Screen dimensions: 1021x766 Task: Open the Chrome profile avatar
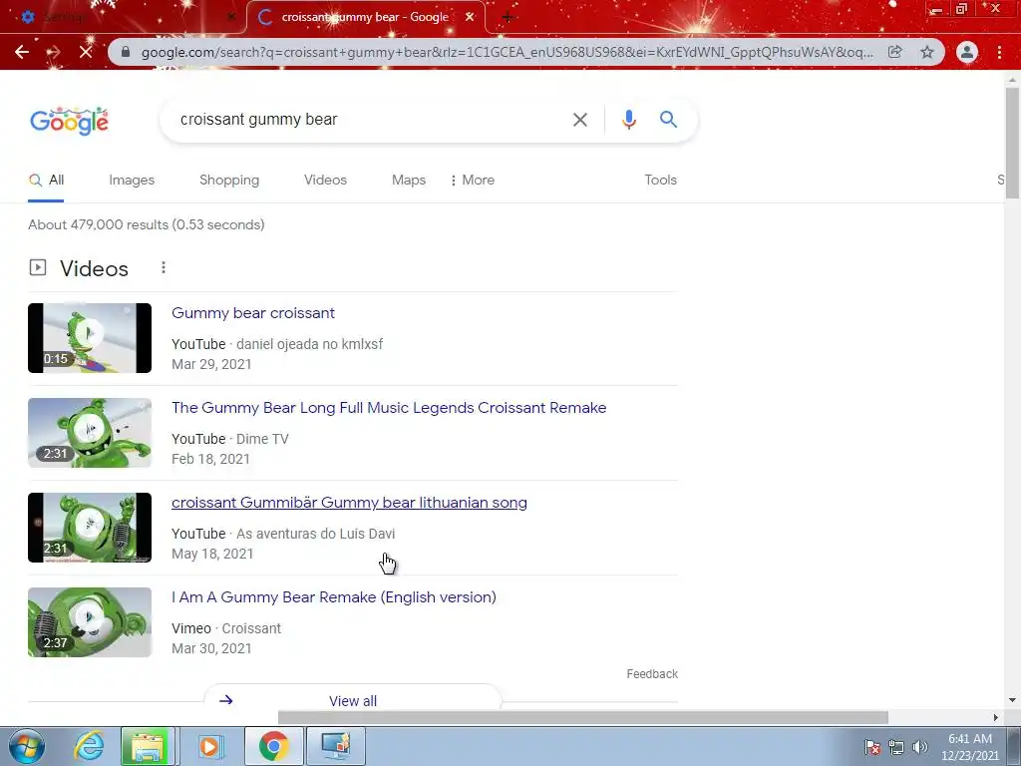click(x=967, y=52)
